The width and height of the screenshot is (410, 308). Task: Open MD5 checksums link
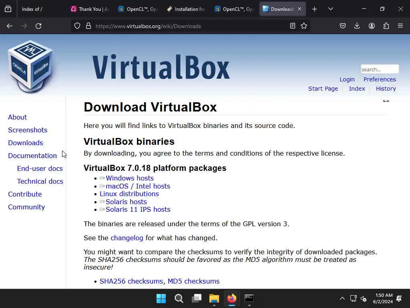tap(193, 281)
